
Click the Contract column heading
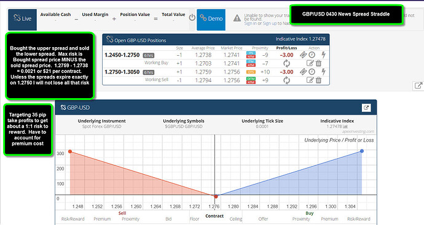pos(214,216)
